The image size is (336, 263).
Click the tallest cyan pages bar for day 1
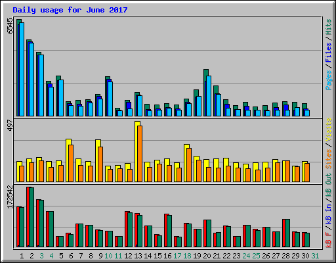(x=22, y=69)
